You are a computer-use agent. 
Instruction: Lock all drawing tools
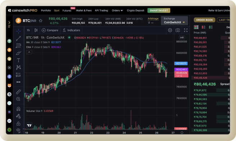(18, 123)
